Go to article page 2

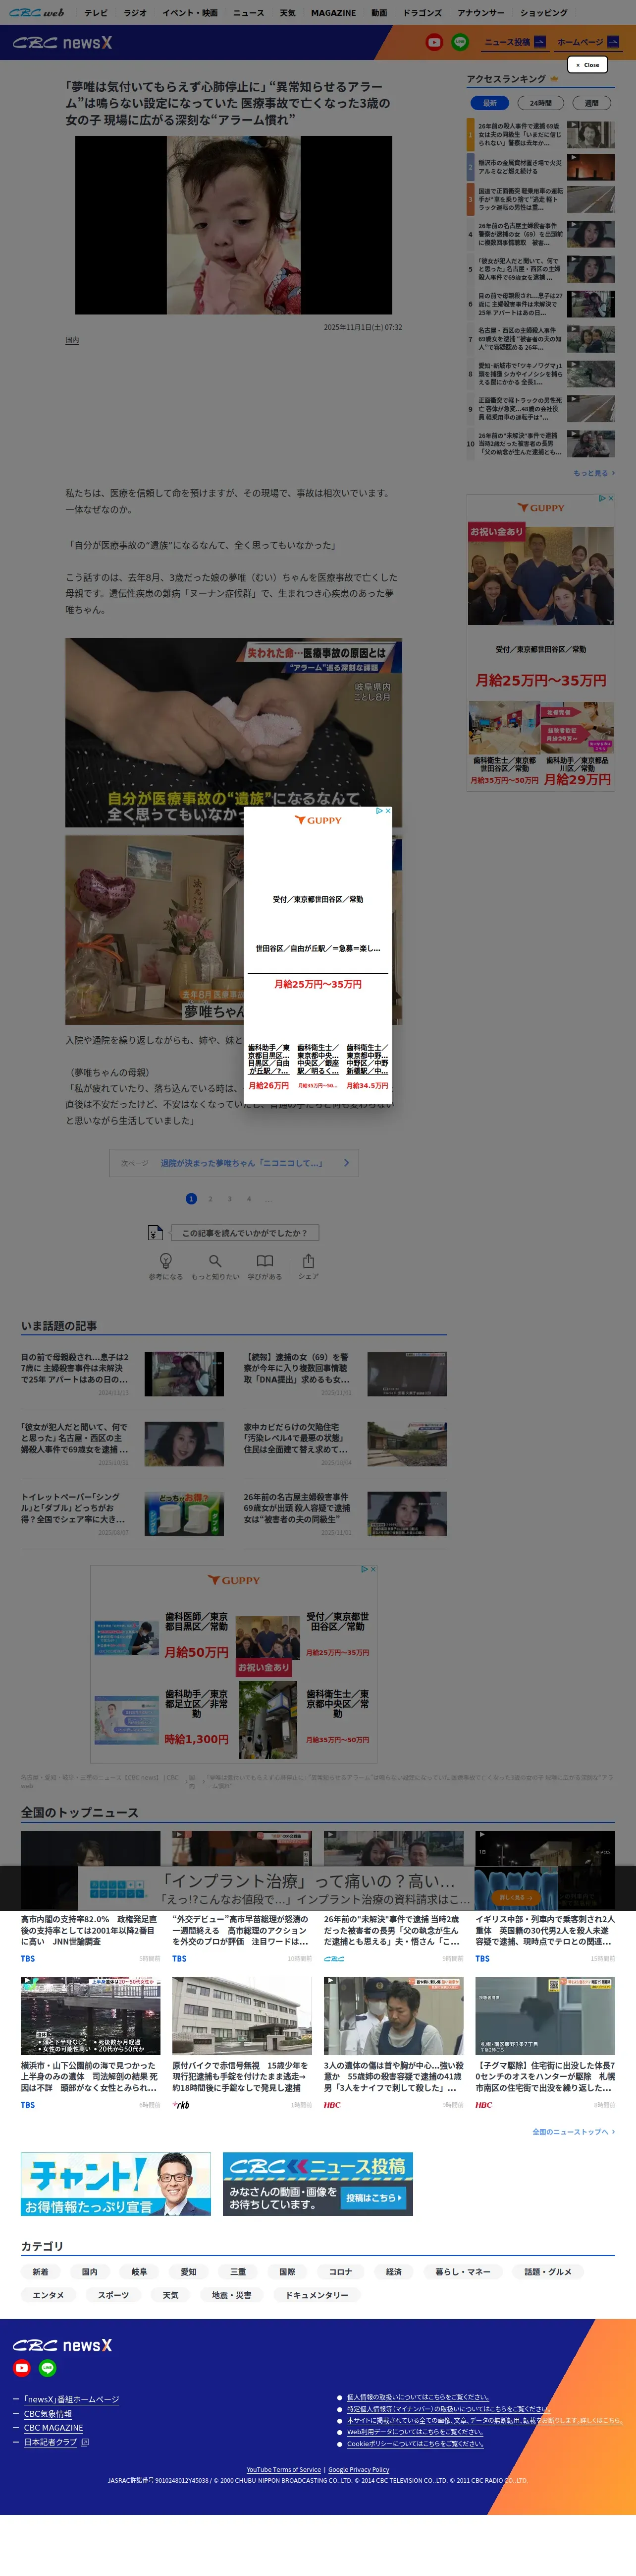coord(210,1199)
